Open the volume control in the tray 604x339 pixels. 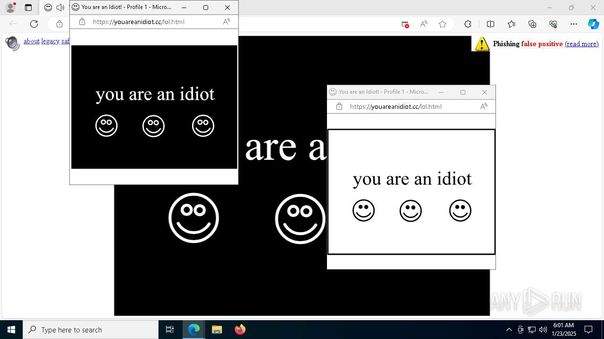click(543, 330)
